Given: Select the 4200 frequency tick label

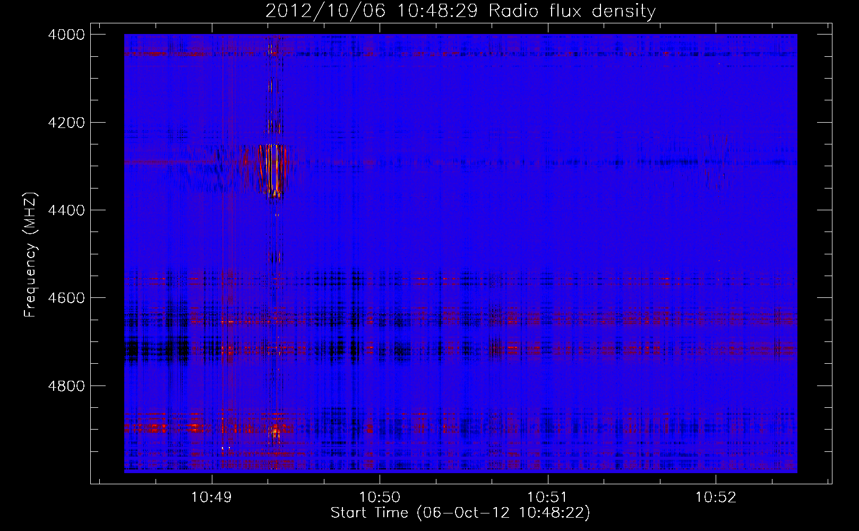Looking at the screenshot, I should 66,123.
